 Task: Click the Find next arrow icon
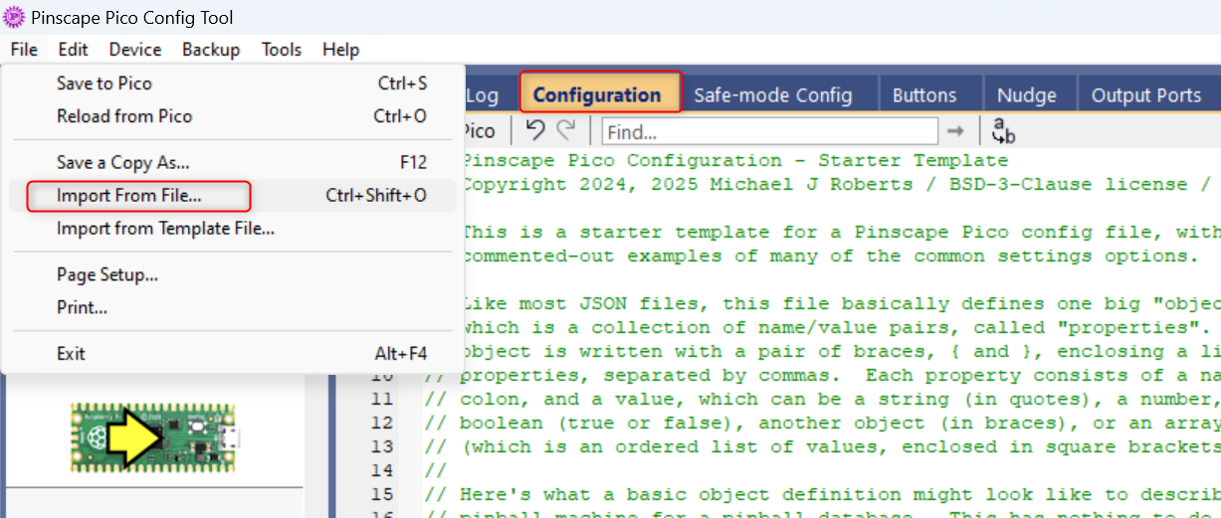click(x=955, y=131)
